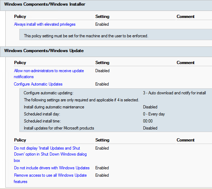Select 'Configure automatic updating:' label
Screen dimensions: 212x189
pyautogui.click(x=49, y=93)
